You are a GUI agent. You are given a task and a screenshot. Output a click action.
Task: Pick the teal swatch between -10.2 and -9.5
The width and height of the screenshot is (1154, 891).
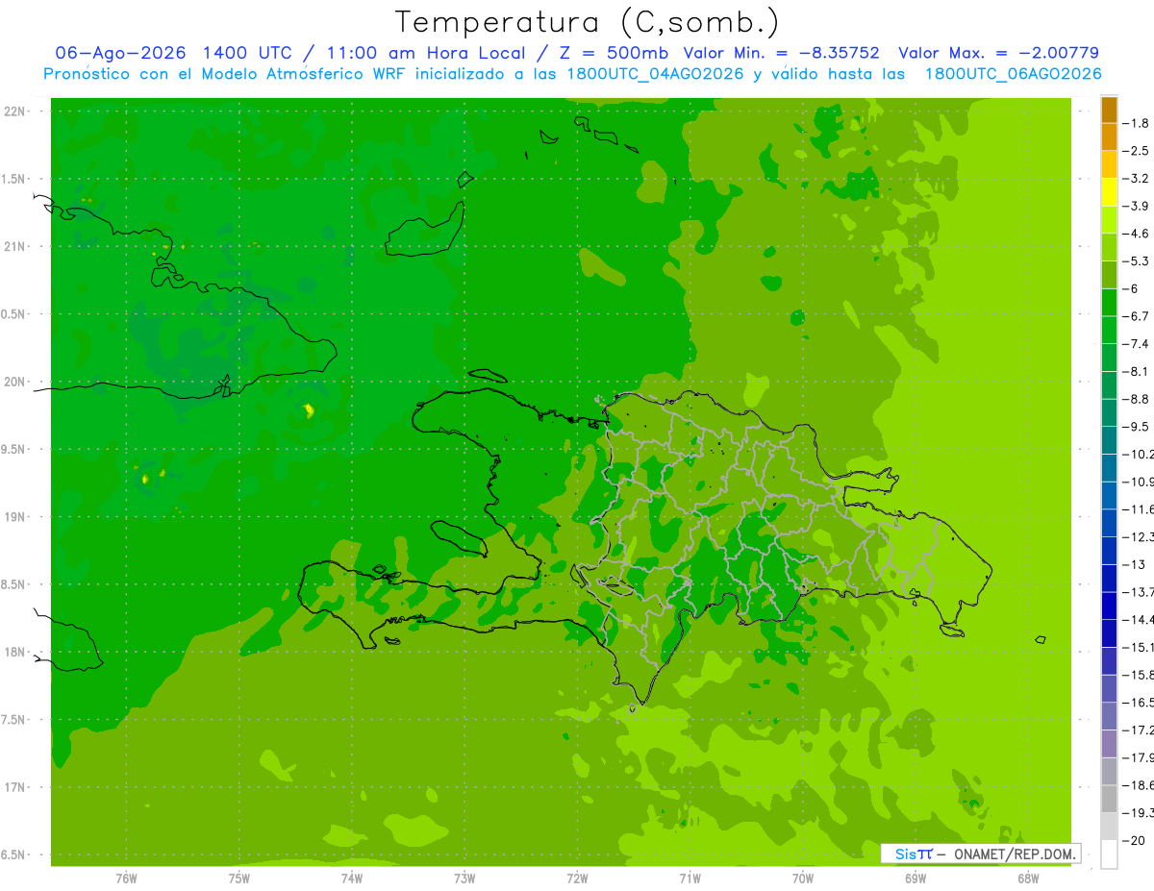pyautogui.click(x=1109, y=440)
